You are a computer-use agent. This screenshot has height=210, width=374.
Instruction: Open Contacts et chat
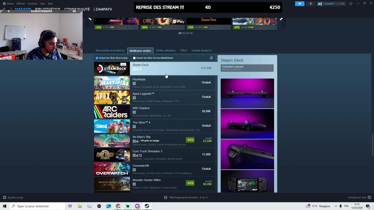click(x=359, y=197)
